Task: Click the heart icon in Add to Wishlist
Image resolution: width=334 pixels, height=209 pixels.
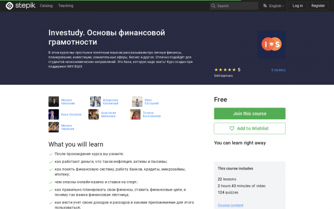Action: 232,128
